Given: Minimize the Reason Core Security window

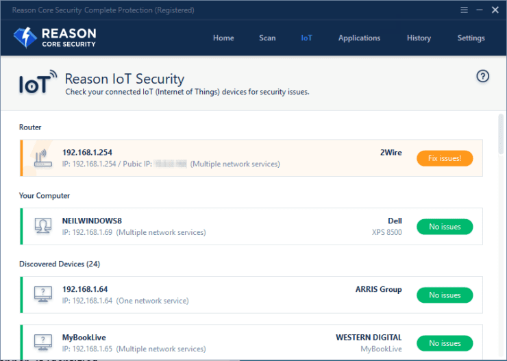Looking at the screenshot, I should tap(480, 10).
